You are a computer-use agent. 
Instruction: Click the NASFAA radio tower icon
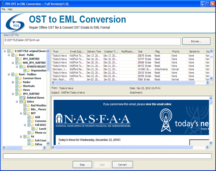(166, 120)
